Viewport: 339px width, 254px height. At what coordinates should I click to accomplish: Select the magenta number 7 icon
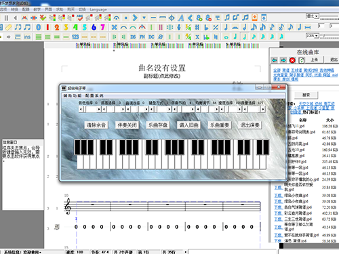[x=102, y=27]
